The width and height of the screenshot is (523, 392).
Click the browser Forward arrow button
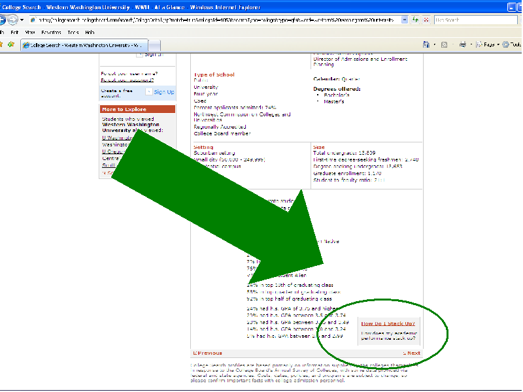pos(12,20)
